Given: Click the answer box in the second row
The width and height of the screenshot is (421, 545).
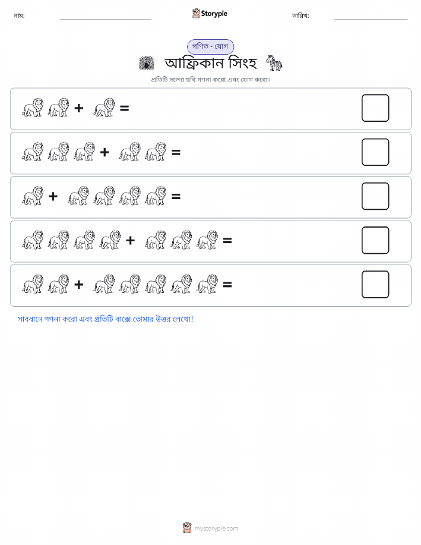Looking at the screenshot, I should [375, 152].
